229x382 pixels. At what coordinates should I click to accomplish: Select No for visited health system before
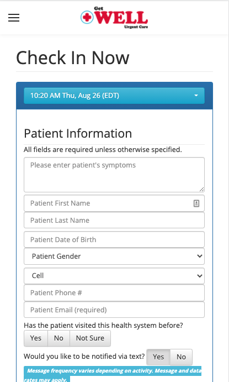tap(58, 338)
